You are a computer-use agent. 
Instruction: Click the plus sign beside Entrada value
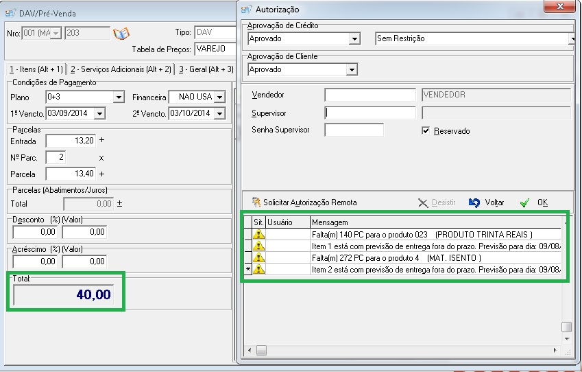tap(101, 140)
